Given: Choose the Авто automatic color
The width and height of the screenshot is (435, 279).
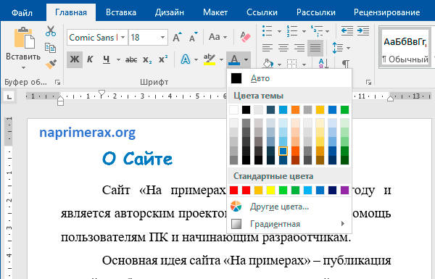Looking at the screenshot, I should click(x=289, y=78).
